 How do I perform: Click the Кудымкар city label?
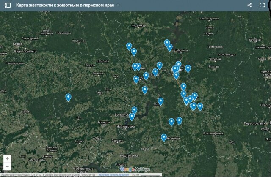coord(138,25)
